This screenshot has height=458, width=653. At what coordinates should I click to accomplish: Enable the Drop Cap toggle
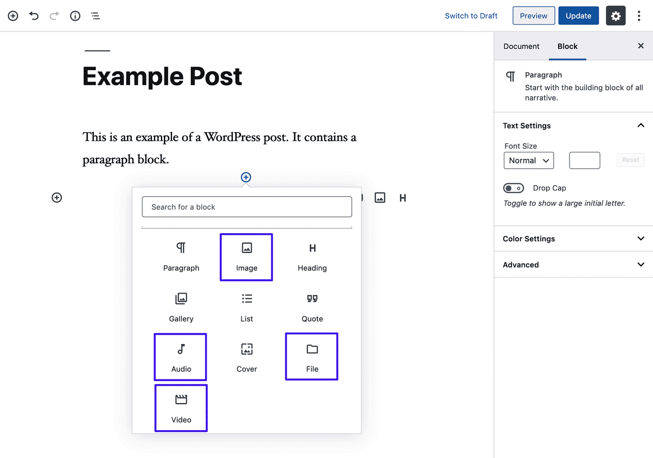point(513,187)
